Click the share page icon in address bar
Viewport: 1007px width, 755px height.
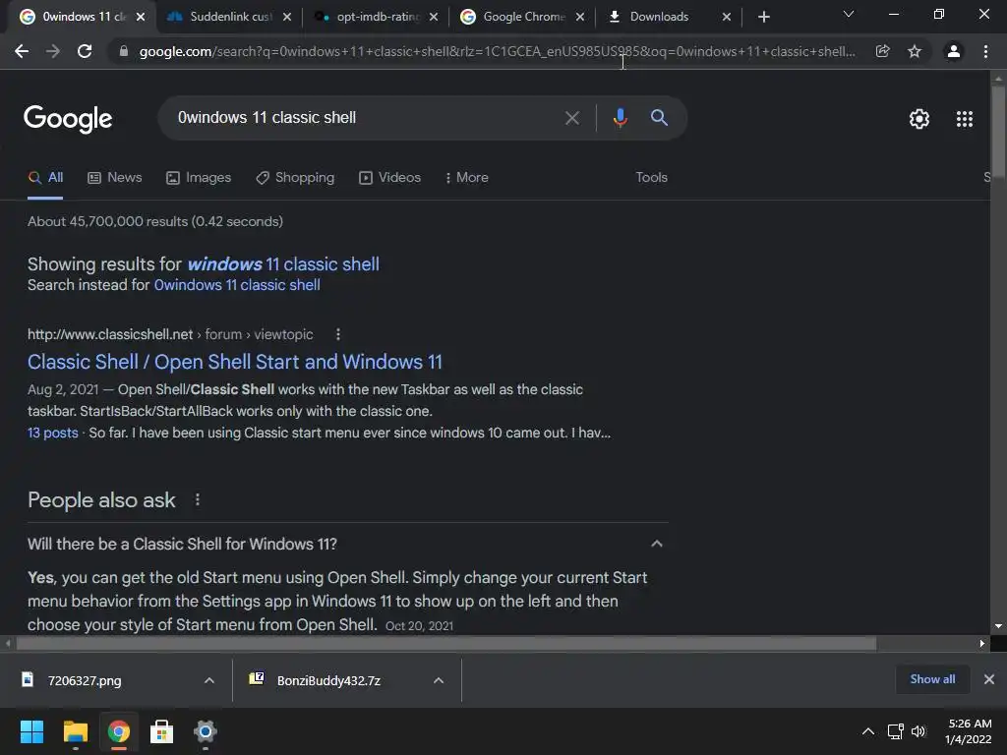point(883,51)
